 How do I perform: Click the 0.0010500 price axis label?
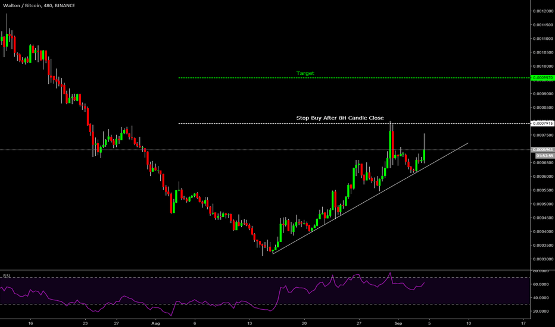(543, 52)
